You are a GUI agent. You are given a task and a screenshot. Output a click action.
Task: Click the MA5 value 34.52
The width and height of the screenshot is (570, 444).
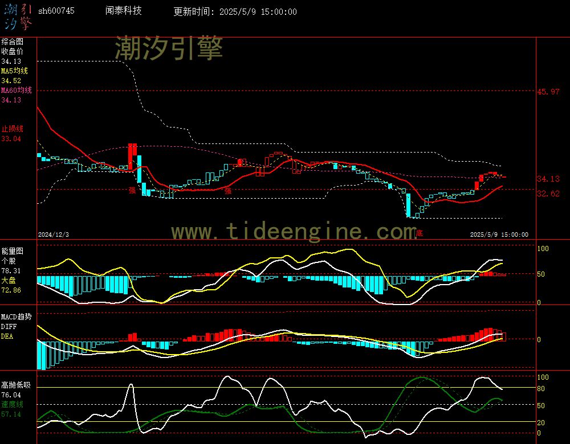pos(11,81)
